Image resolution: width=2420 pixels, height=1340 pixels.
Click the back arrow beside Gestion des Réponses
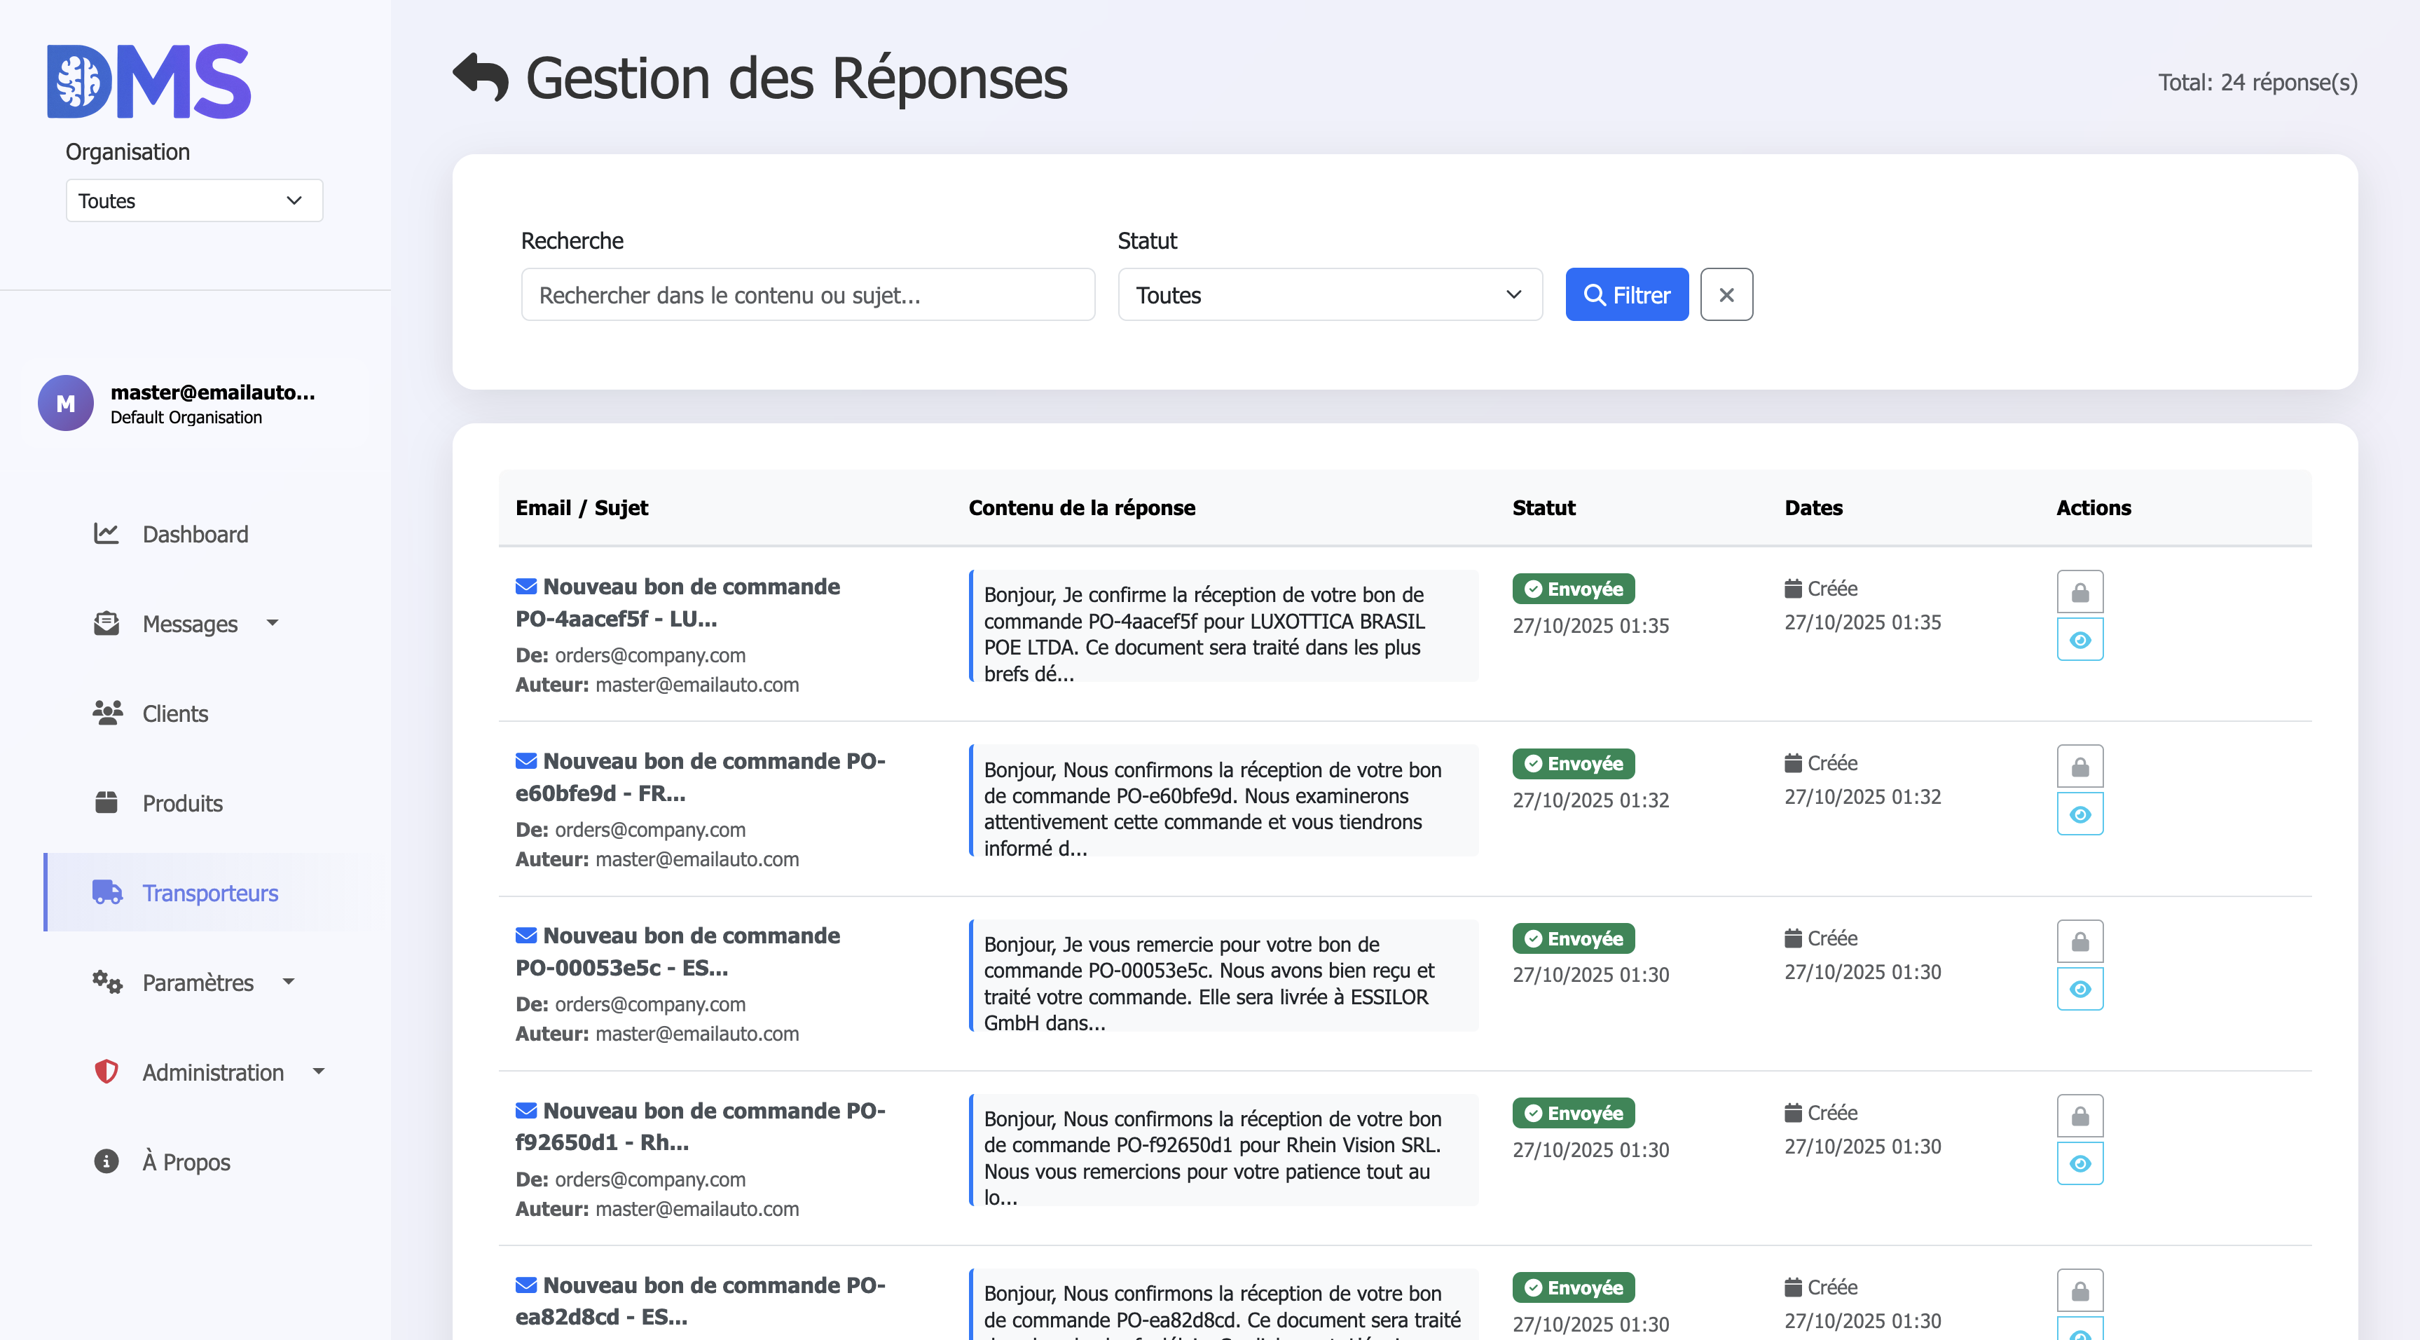480,77
